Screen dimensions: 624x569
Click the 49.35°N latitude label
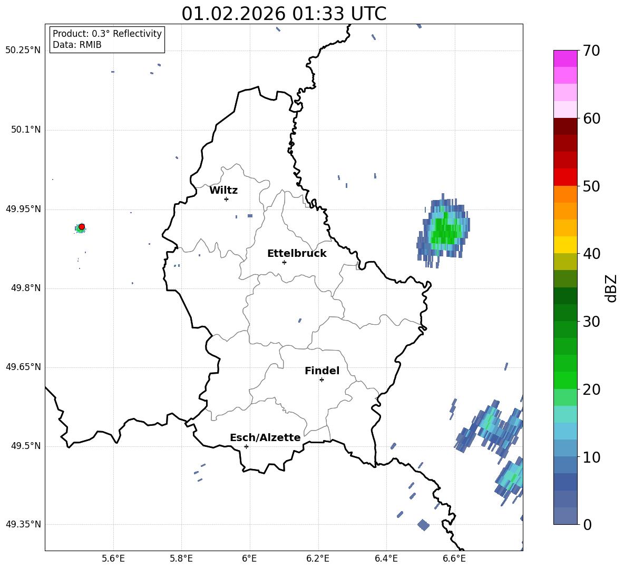point(23,524)
